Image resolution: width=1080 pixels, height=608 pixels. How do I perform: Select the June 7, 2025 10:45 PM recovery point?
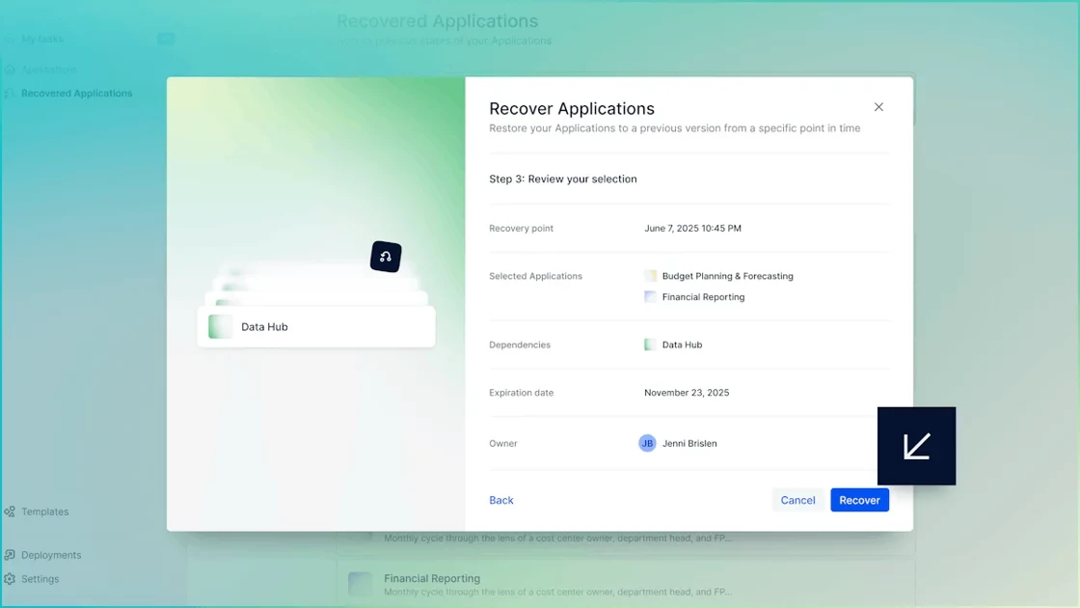click(692, 228)
